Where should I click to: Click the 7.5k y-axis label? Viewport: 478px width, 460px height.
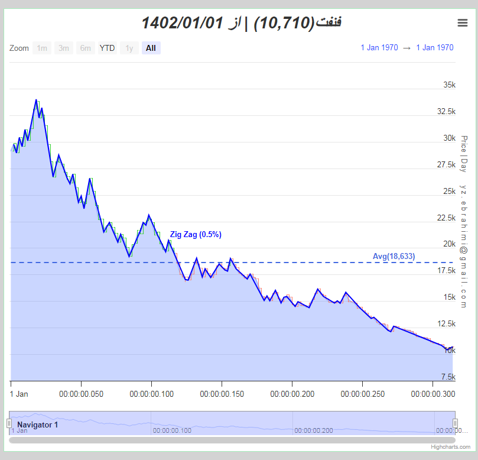tap(448, 377)
